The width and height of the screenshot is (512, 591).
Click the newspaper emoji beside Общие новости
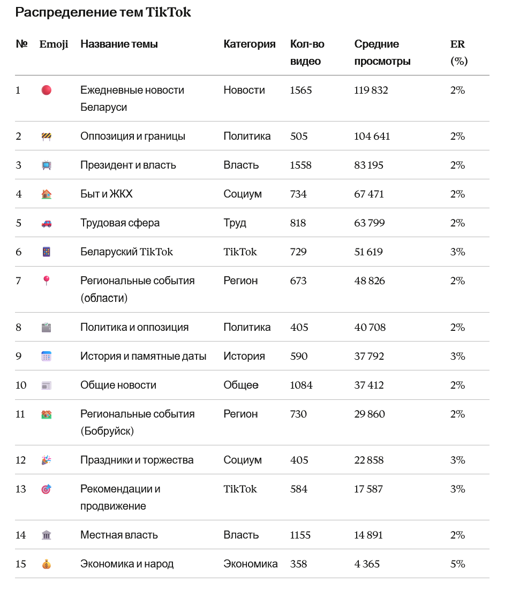(47, 385)
